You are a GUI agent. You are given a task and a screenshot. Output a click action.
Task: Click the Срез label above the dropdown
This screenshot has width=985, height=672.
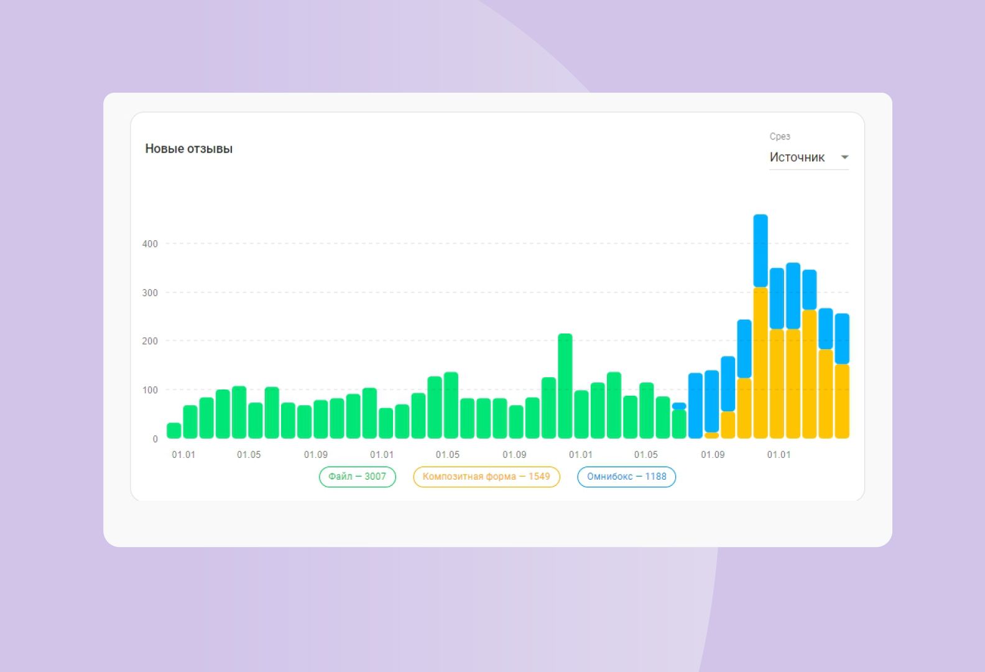pos(780,136)
